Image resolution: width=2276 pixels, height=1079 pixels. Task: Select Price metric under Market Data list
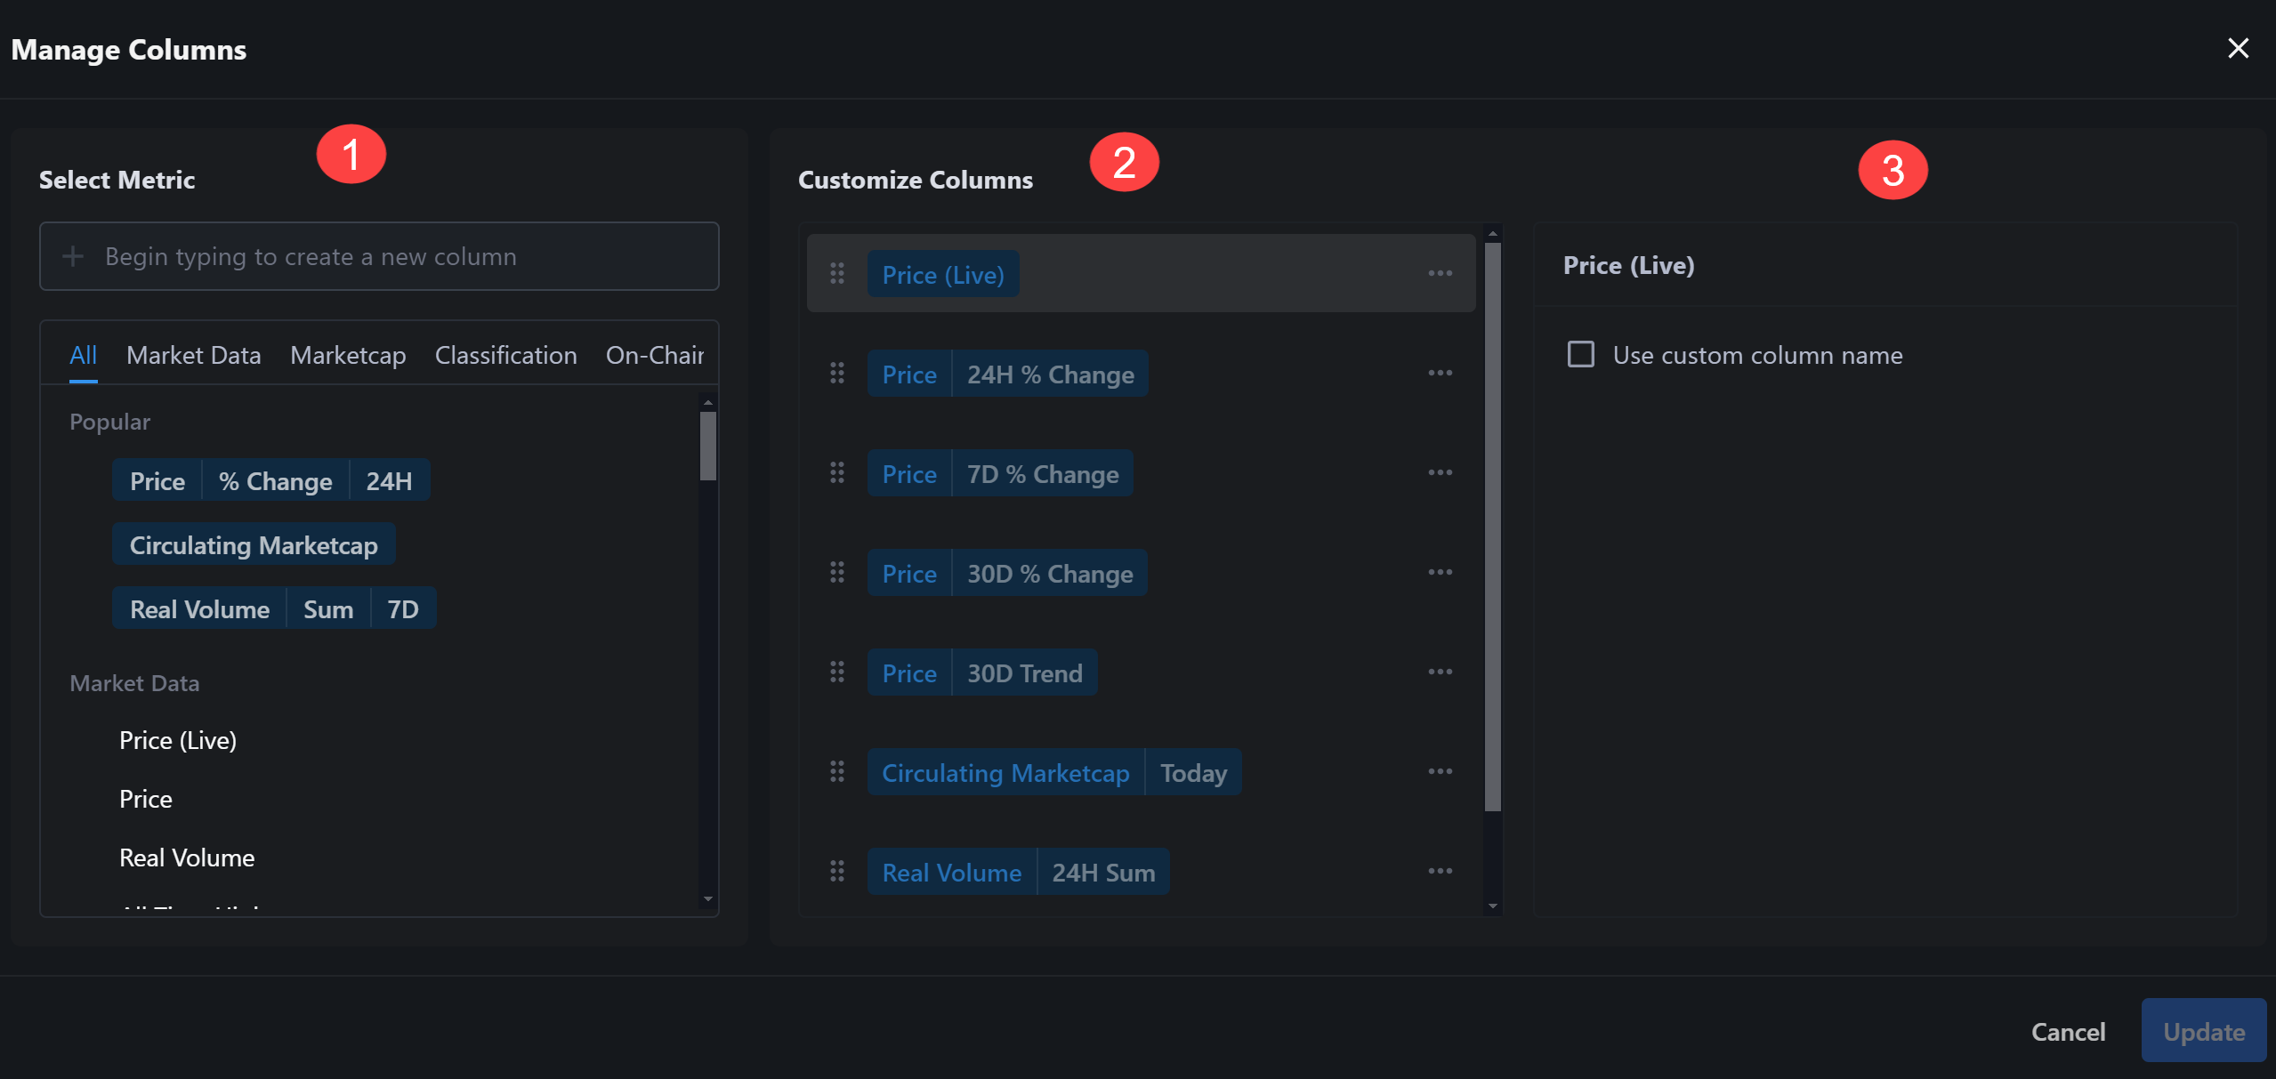[146, 799]
